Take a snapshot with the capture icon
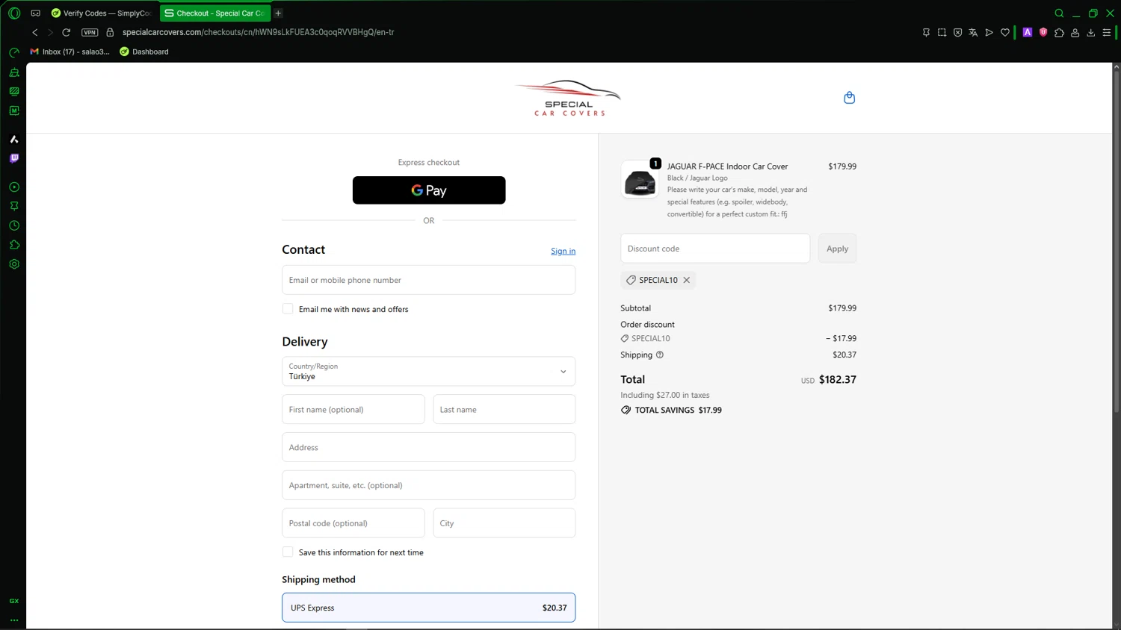1121x630 pixels. click(942, 32)
